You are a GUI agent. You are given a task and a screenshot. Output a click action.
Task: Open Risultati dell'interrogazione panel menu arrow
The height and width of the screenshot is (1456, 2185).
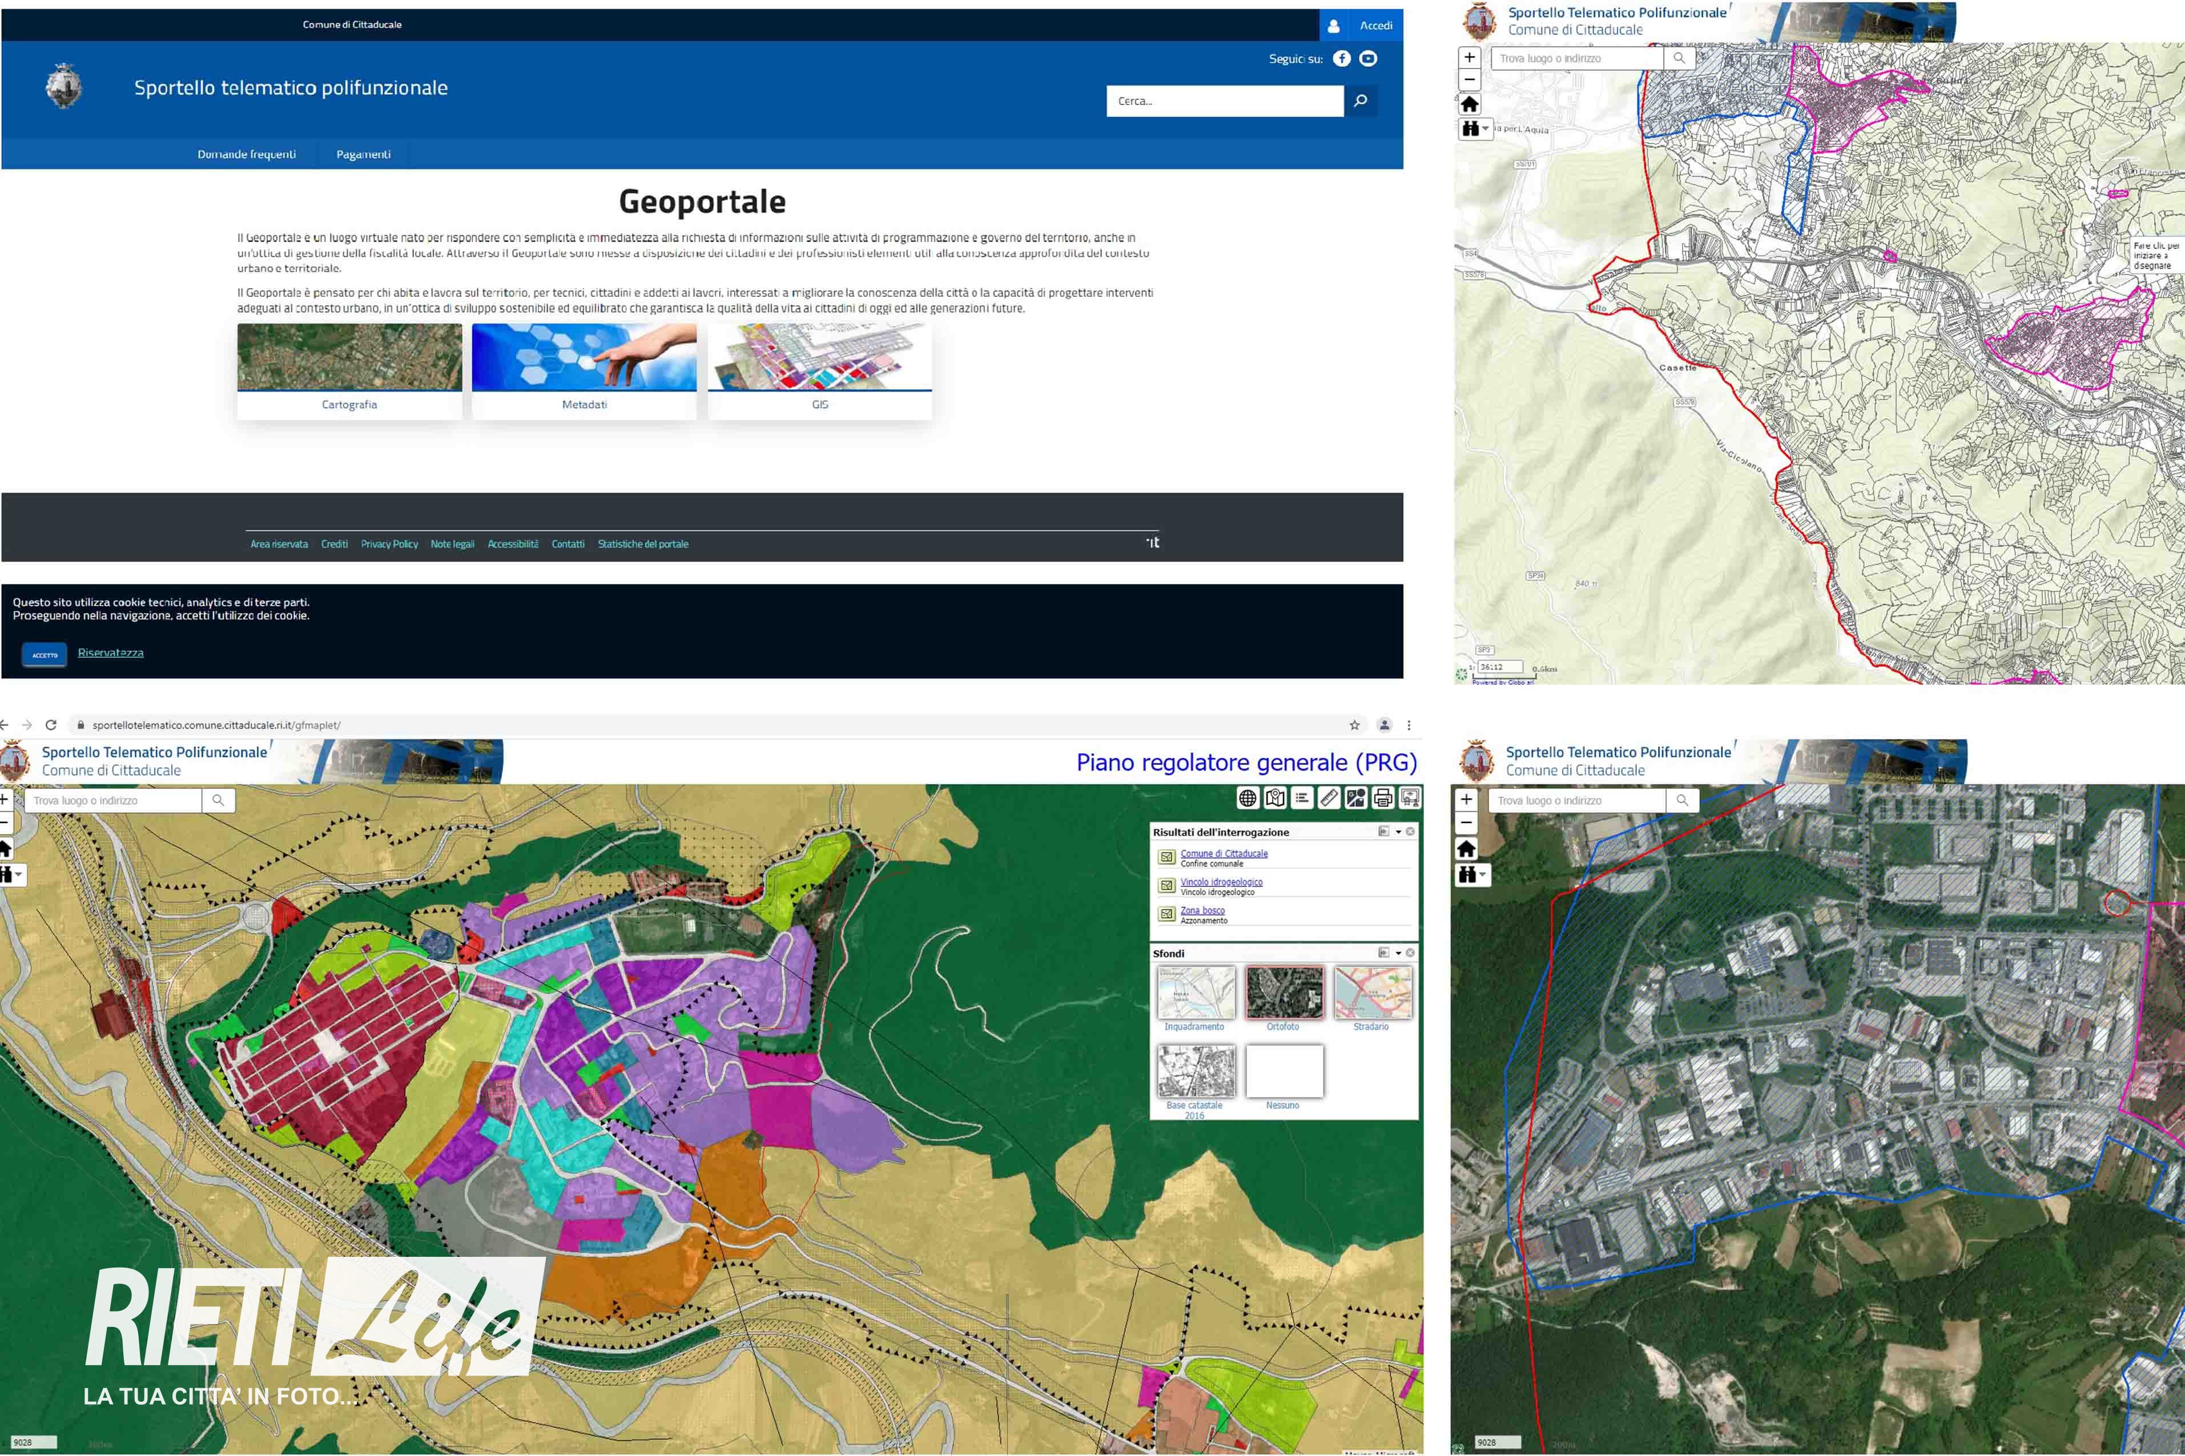1398,832
